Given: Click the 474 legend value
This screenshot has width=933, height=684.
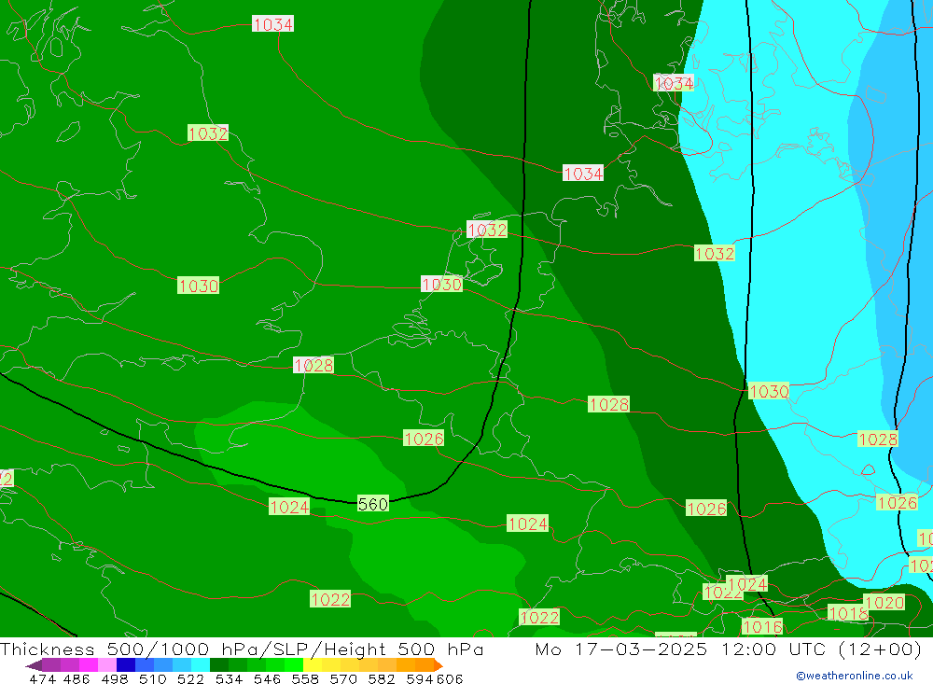Looking at the screenshot, I should pos(43,678).
